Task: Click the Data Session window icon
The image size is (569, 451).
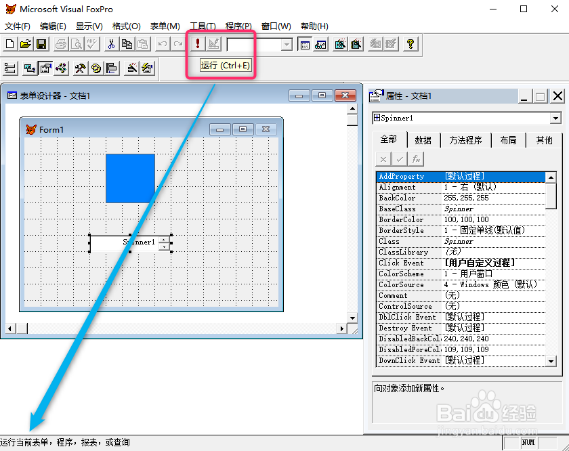Action: click(x=321, y=44)
